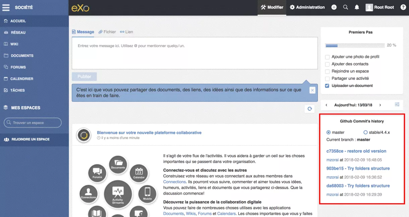Screen dimensions: 409x217
Task: Go to next day in calendar gadget
Action: click(380, 105)
